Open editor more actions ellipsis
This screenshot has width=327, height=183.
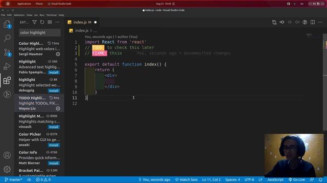click(x=320, y=22)
